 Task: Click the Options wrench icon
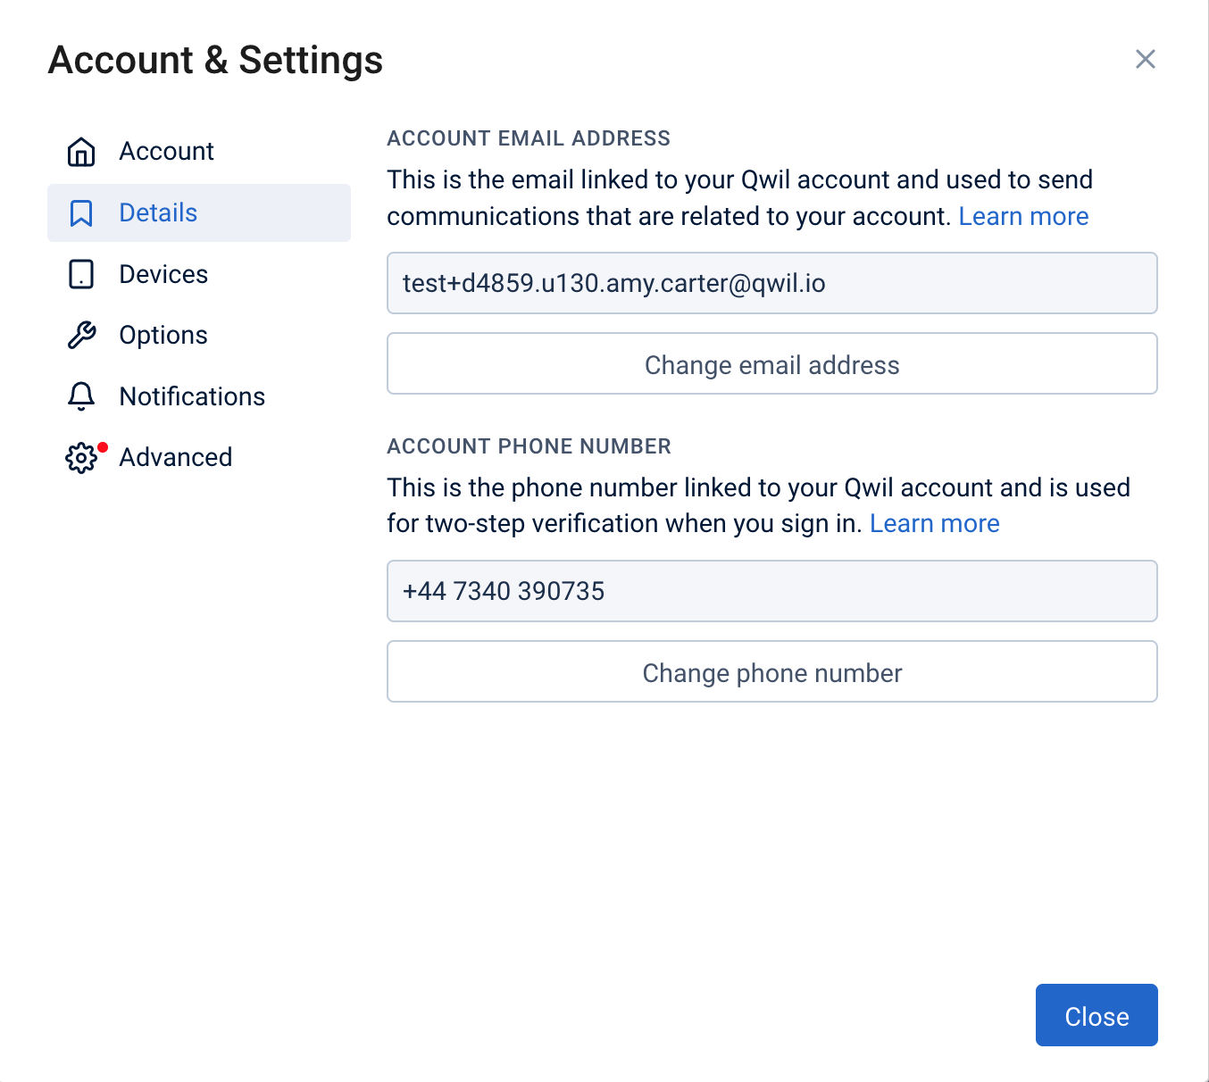pyautogui.click(x=81, y=335)
